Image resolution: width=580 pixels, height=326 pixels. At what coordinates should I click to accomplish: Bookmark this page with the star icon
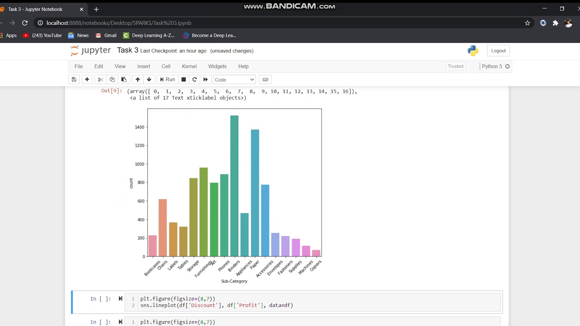pos(527,23)
